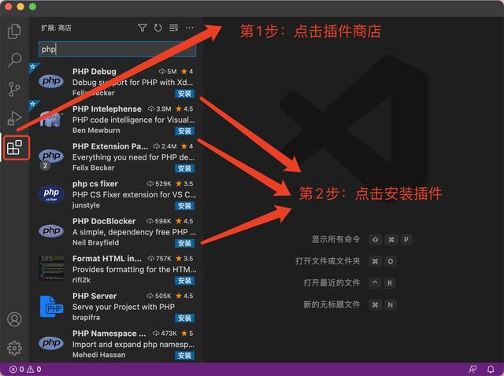504x376 pixels.
Task: Open the Run and Debug view
Action: pyautogui.click(x=14, y=118)
